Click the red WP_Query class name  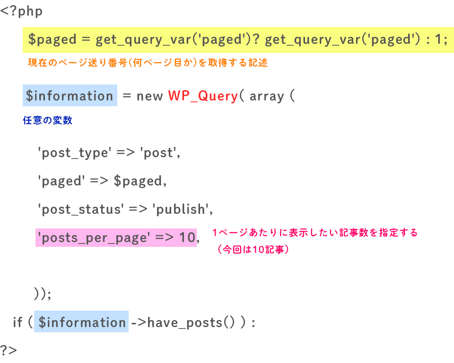click(203, 96)
